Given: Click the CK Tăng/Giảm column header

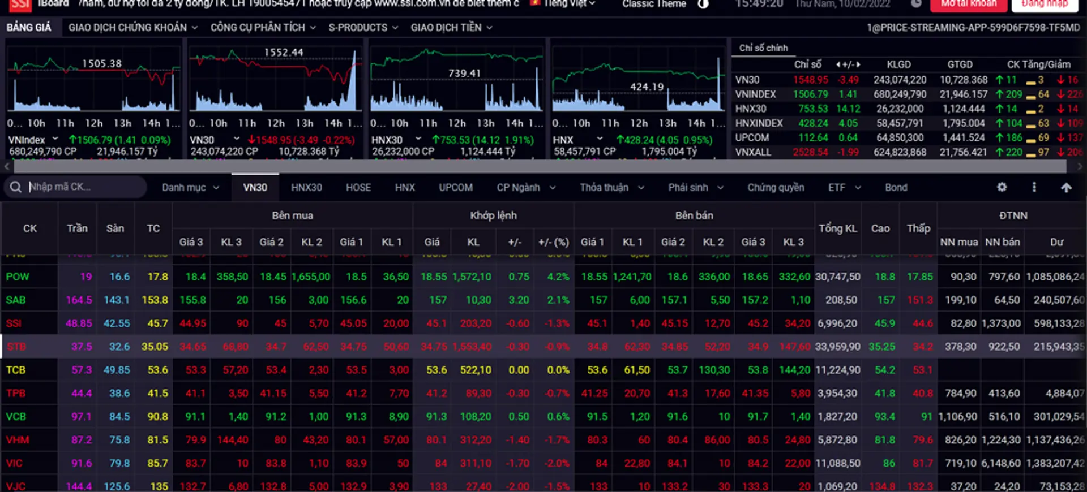Looking at the screenshot, I should [x=1038, y=64].
